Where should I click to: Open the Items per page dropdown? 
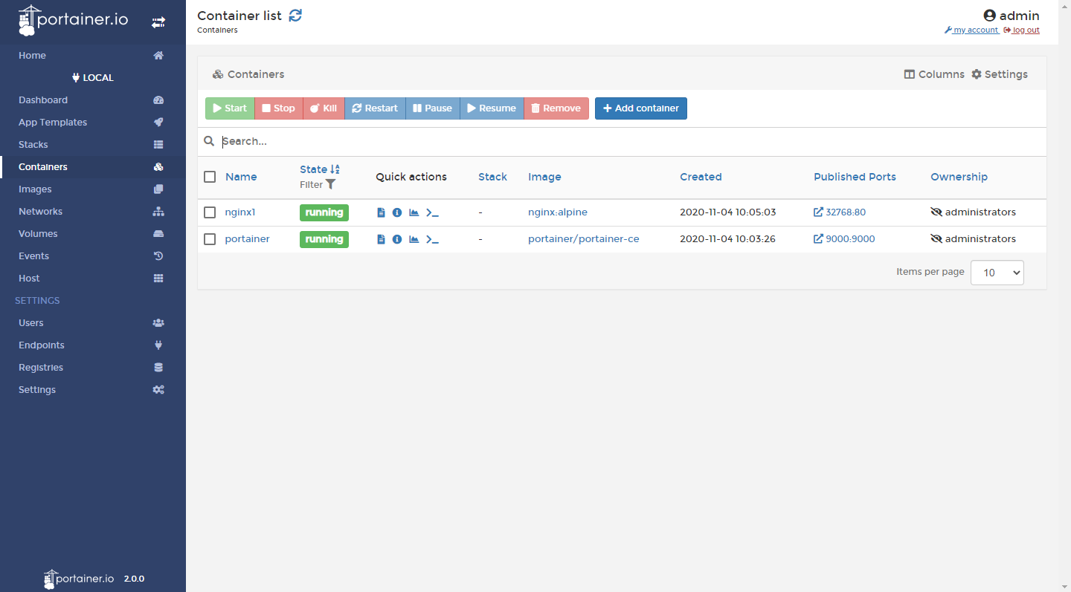(x=997, y=273)
